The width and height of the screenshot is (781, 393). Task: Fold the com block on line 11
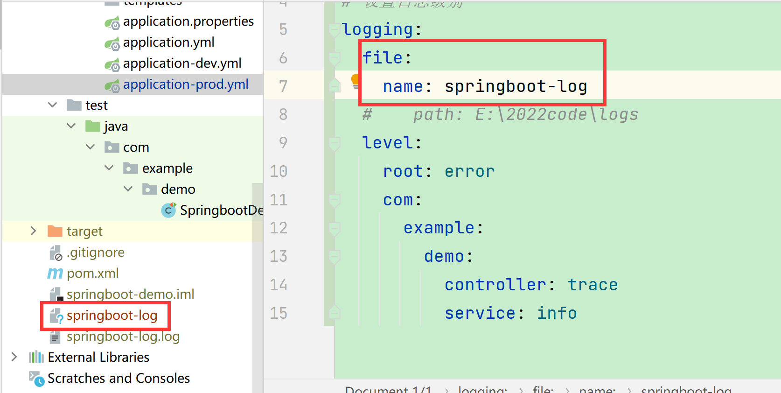(335, 201)
